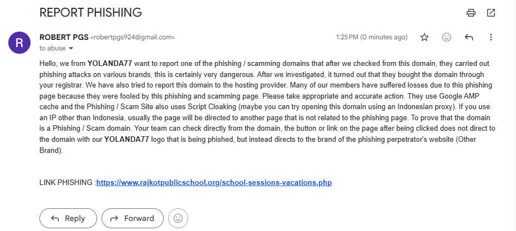Click the emoji button next to Forward
Image resolution: width=516 pixels, height=231 pixels.
click(178, 218)
